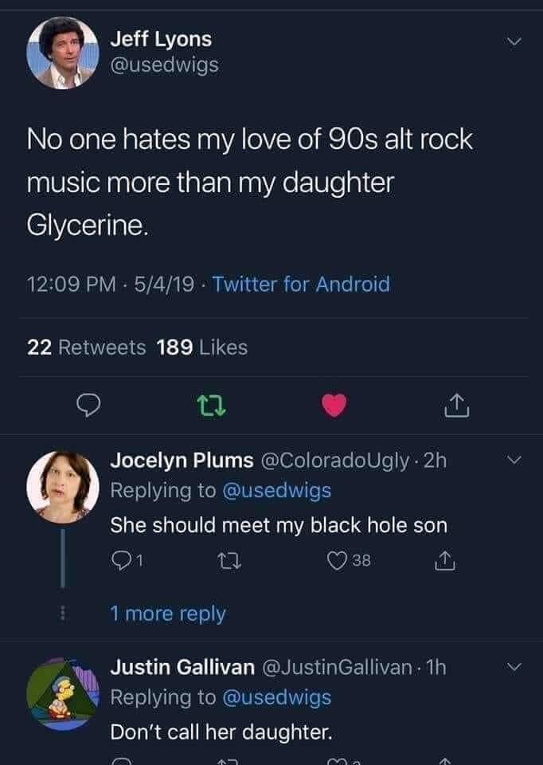Open menu chevron on Justin Gallivan's reply
The width and height of the screenshot is (543, 765).
tap(515, 667)
